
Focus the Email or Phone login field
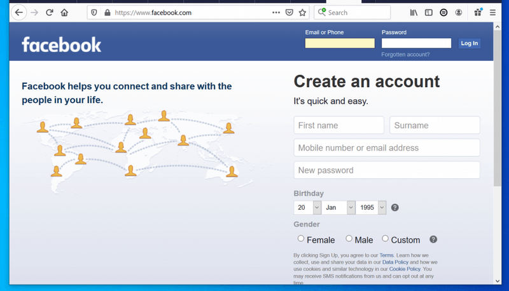click(340, 43)
